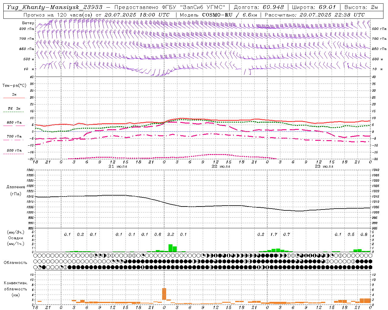The image size is (388, 310).
Task: Click the Модель COSMO-RU / 6.6км label
Action: coord(219,15)
